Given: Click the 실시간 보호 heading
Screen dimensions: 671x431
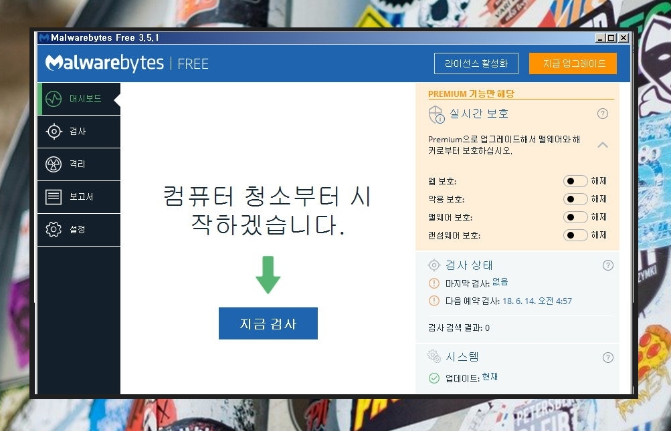Looking at the screenshot, I should click(x=479, y=114).
